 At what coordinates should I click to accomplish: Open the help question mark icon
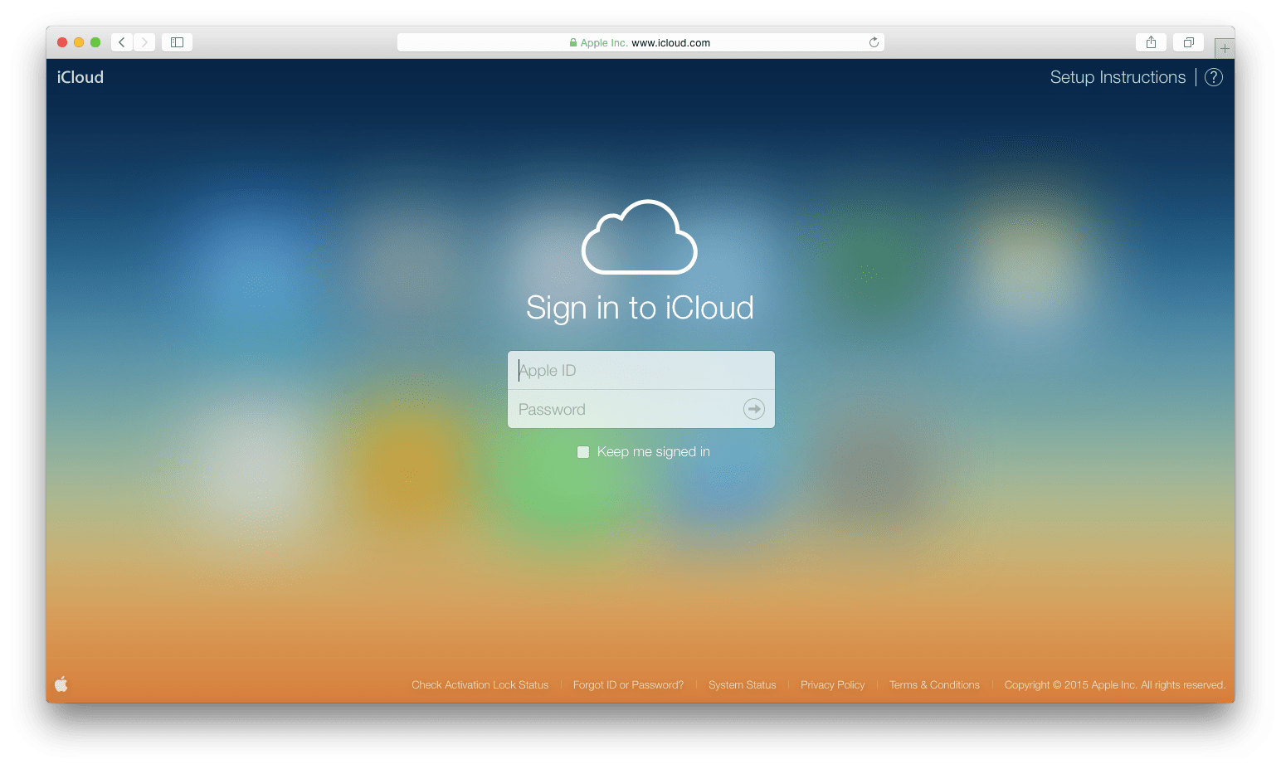pyautogui.click(x=1214, y=77)
